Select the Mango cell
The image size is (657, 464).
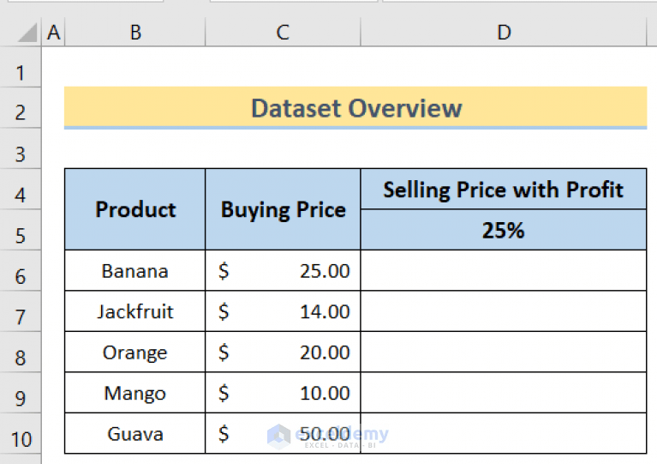pyautogui.click(x=135, y=393)
